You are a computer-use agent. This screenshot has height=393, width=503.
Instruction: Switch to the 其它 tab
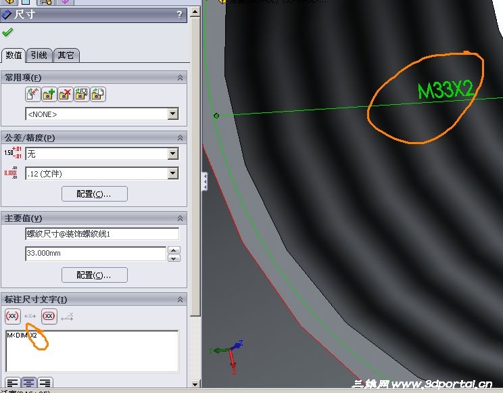click(x=66, y=55)
